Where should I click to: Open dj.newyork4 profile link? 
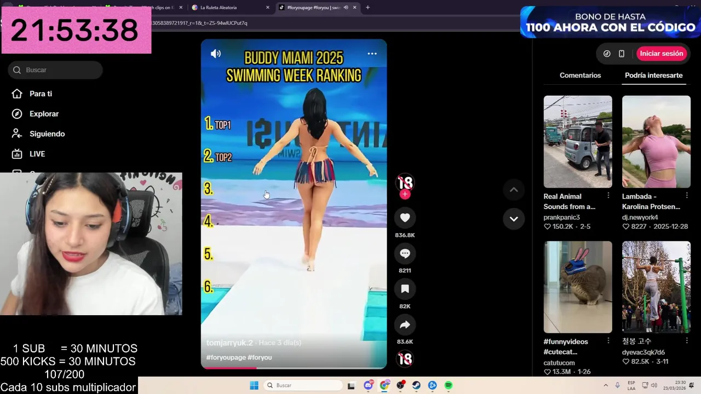(x=640, y=217)
